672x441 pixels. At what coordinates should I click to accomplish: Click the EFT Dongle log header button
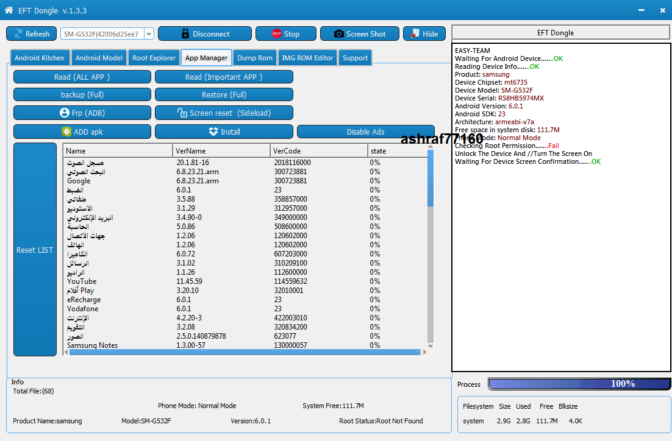560,32
